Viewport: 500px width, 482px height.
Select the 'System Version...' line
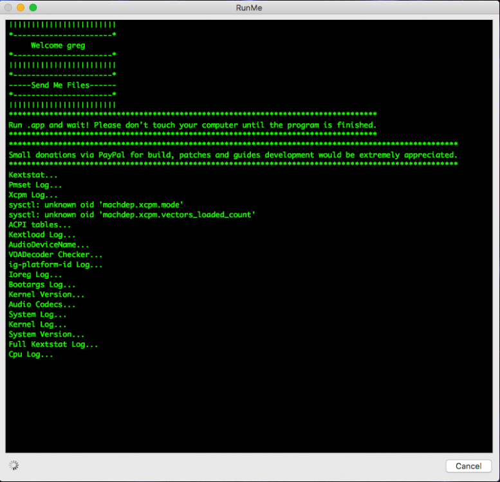[46, 334]
